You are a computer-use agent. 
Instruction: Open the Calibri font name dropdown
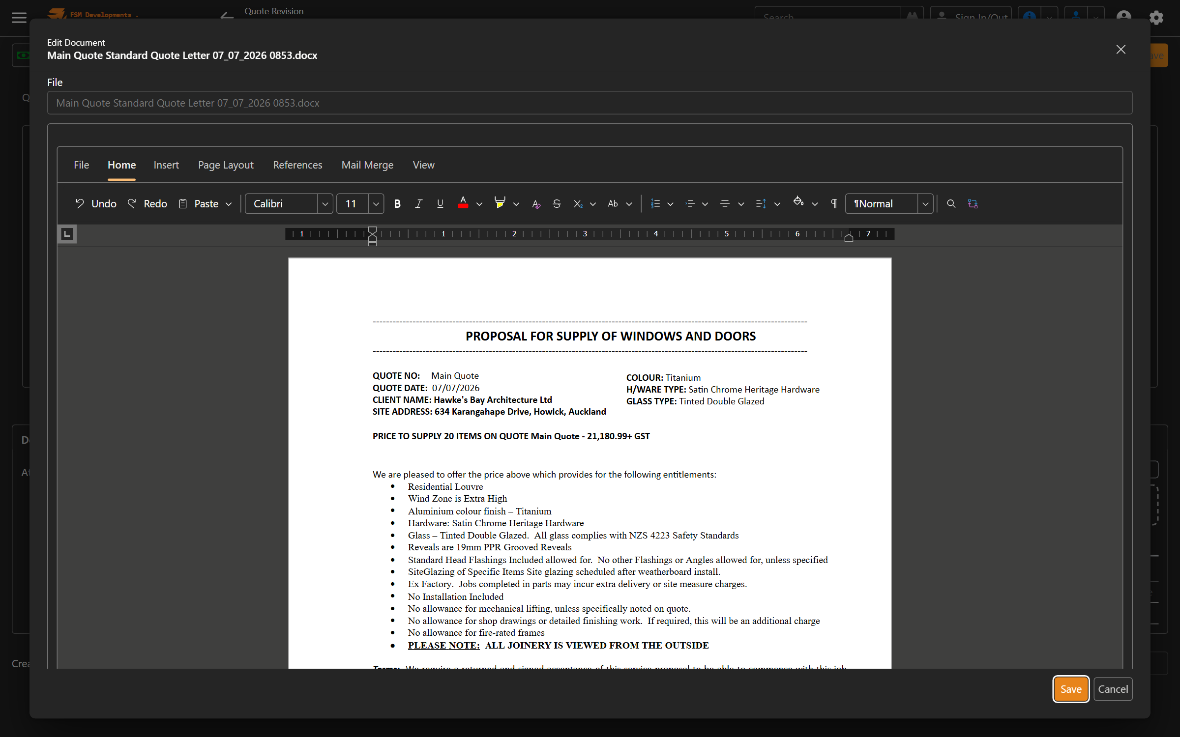[x=325, y=204]
